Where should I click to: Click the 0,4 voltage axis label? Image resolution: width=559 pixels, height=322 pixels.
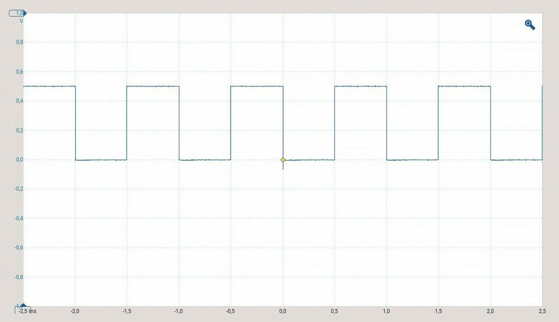(19, 101)
